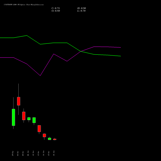Click the green indicator line's right end
Screen dimensions: 161x161
pyautogui.click(x=121, y=56)
